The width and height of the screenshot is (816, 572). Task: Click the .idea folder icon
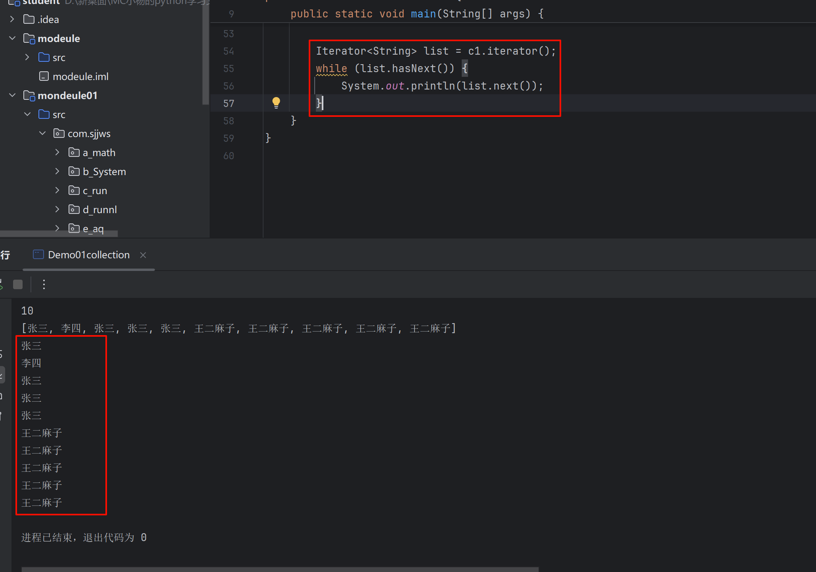[x=29, y=19]
